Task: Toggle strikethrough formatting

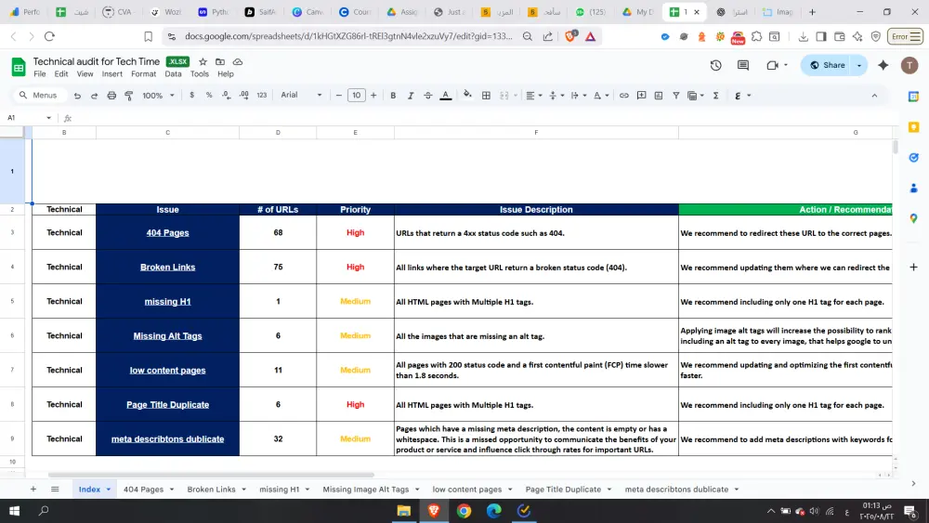Action: click(x=427, y=96)
